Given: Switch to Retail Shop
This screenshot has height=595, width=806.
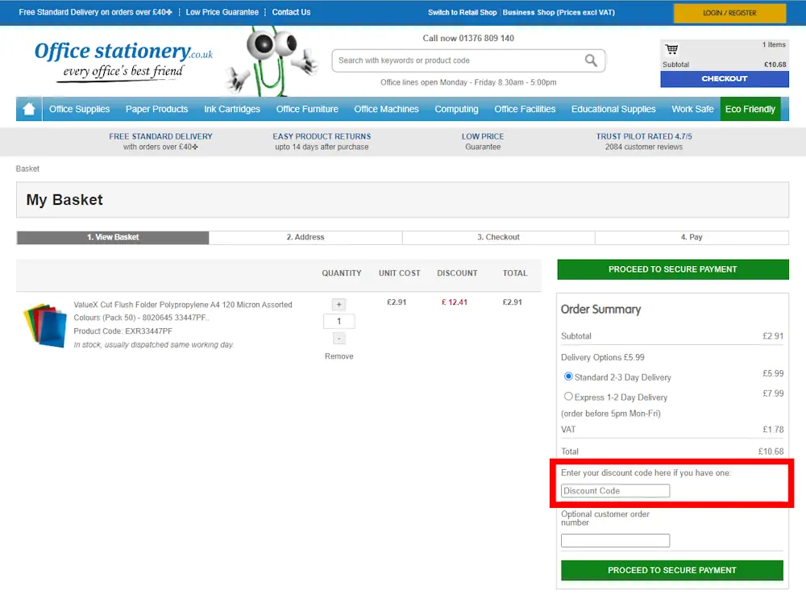Looking at the screenshot, I should (462, 12).
